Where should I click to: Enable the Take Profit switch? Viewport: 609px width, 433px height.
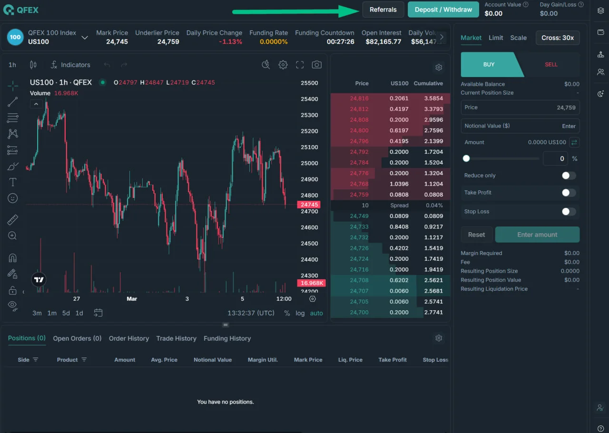tap(569, 193)
